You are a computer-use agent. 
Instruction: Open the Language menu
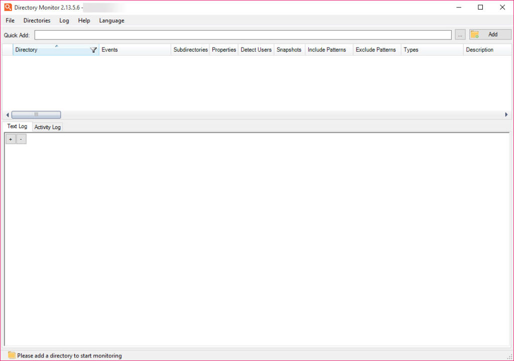pos(111,20)
